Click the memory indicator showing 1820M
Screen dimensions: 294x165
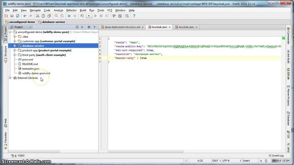point(281,161)
